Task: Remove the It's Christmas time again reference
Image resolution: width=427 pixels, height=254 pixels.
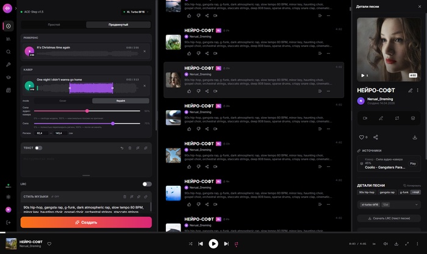Action: pyautogui.click(x=145, y=51)
